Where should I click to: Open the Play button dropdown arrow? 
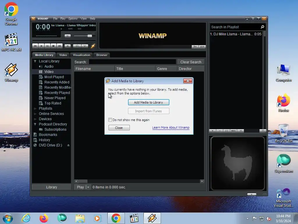pyautogui.click(x=88, y=187)
